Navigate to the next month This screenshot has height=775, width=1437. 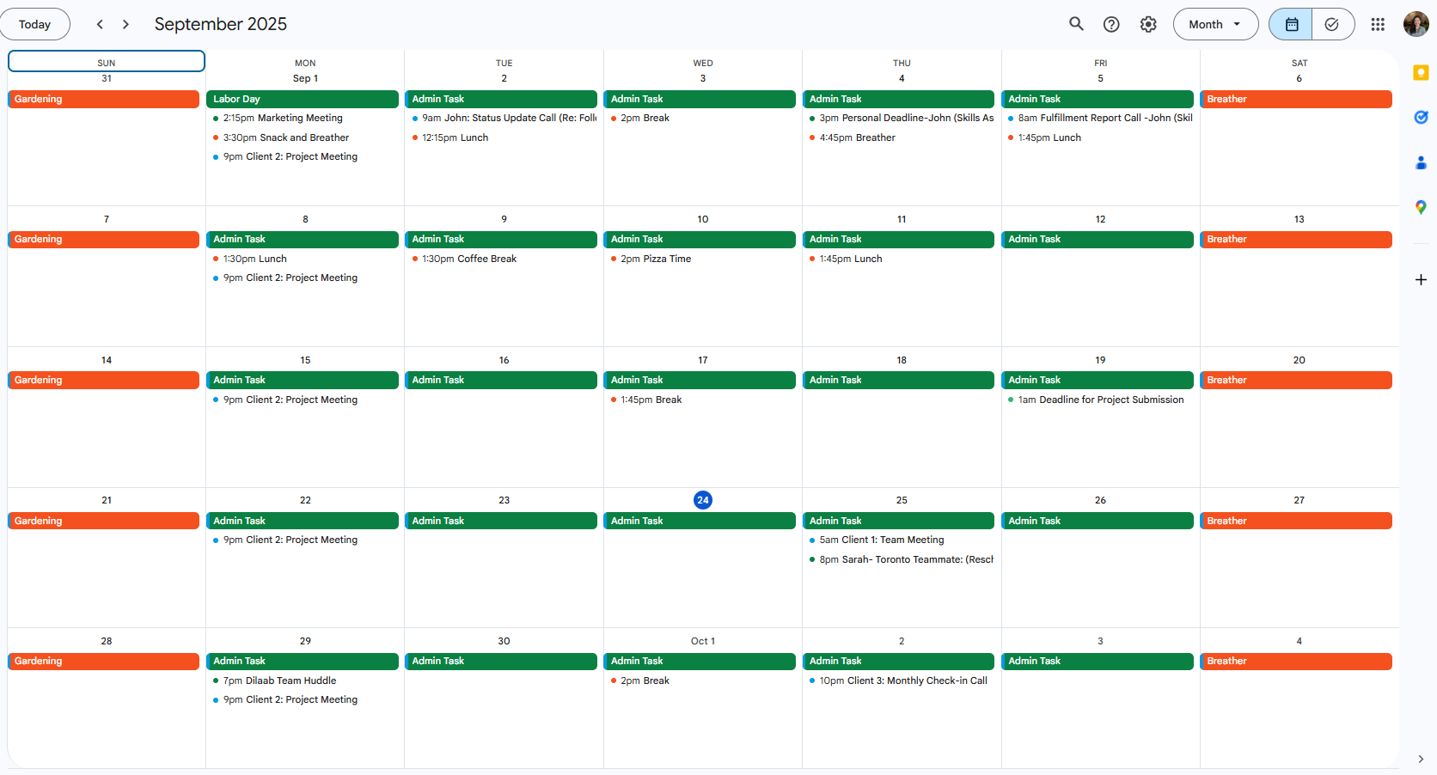coord(125,24)
